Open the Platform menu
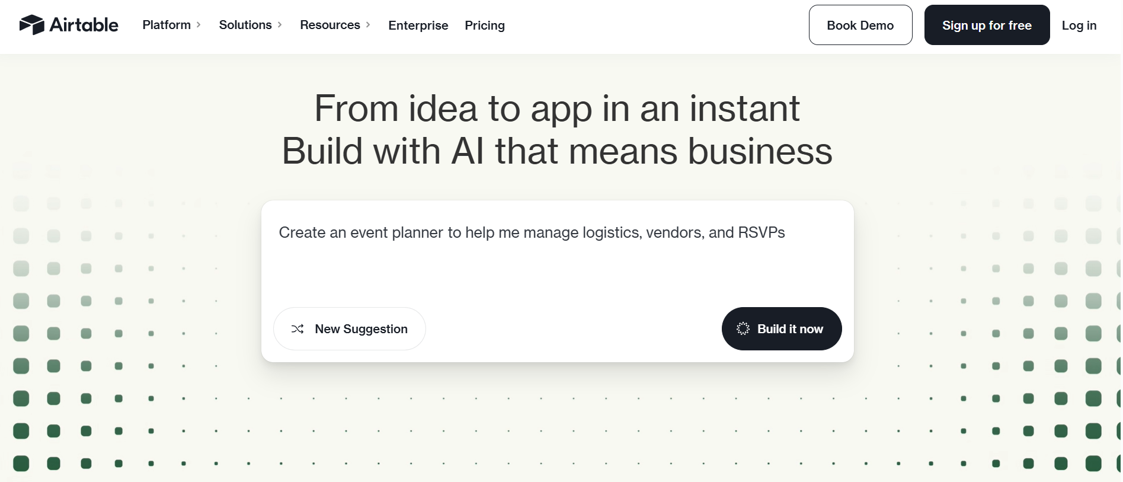Screen dimensions: 1123x482 [x=167, y=25]
